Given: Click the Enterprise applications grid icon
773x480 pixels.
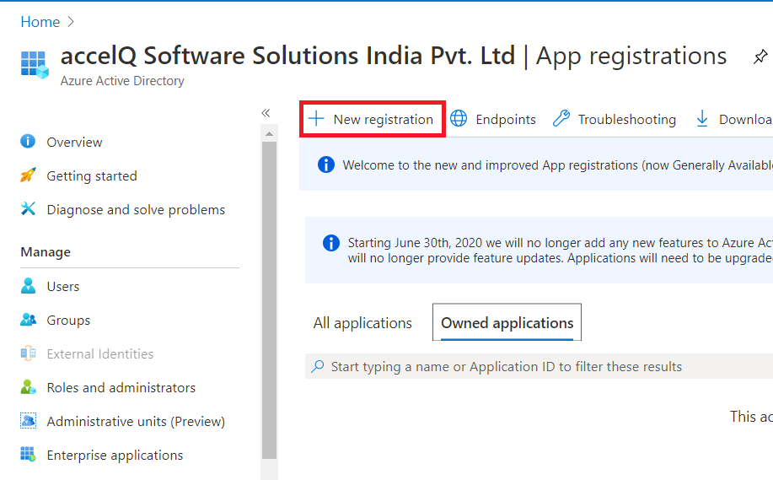Looking at the screenshot, I should 28,455.
